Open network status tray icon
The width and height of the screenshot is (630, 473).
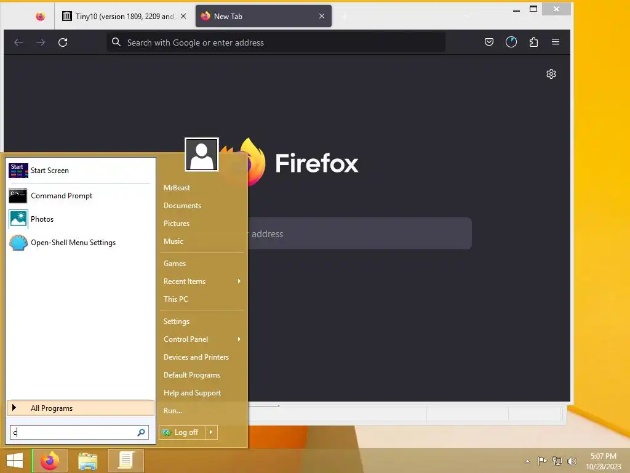coord(557,461)
